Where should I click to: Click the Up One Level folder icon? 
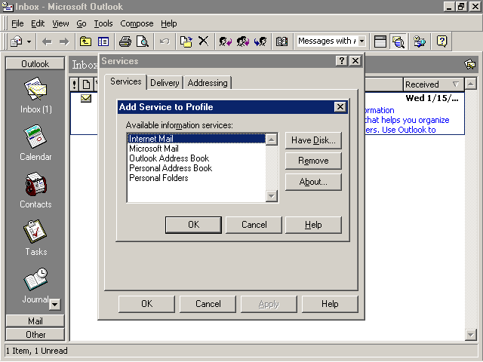coord(85,41)
